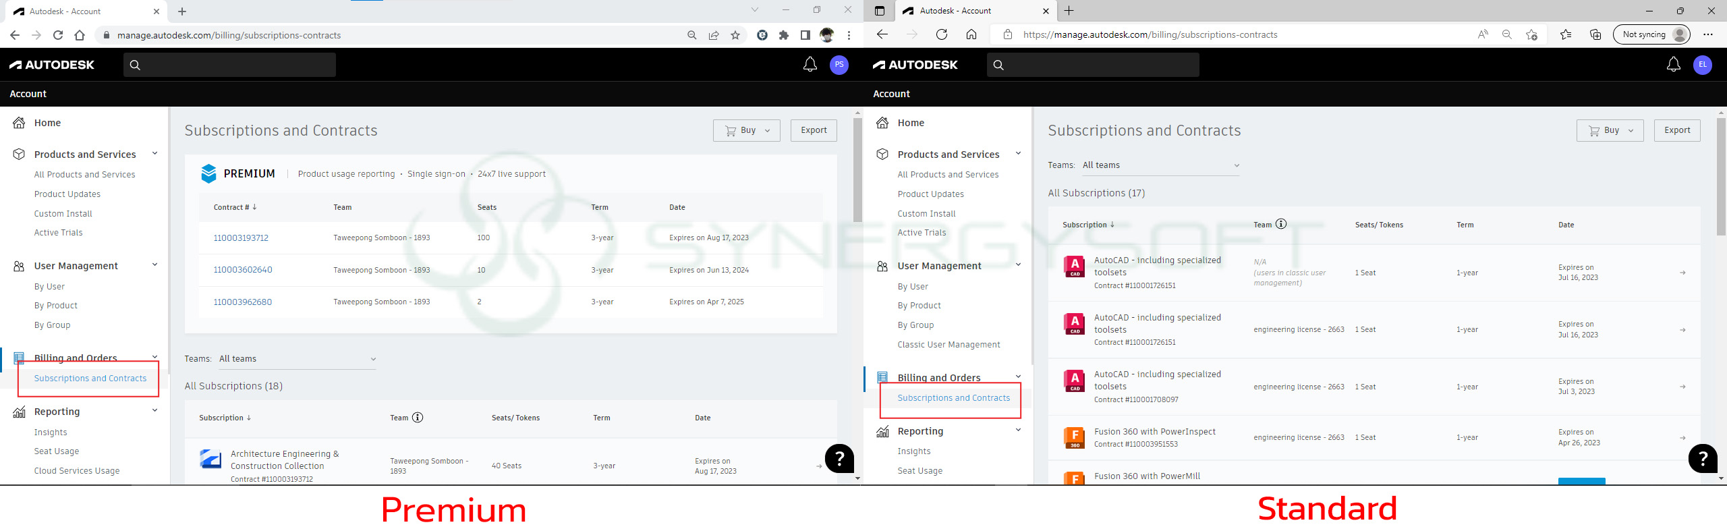Screen dimensions: 1727x529
Task: Click search field in Premium Autodesk header
Action: click(229, 65)
